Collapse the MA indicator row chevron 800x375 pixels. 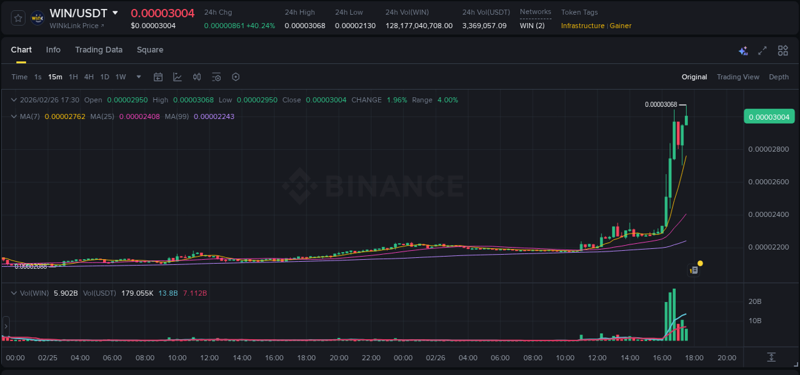point(14,116)
